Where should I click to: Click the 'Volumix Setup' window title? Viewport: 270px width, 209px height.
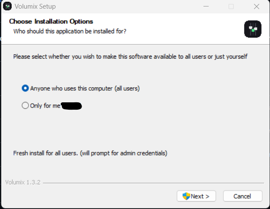click(35, 6)
